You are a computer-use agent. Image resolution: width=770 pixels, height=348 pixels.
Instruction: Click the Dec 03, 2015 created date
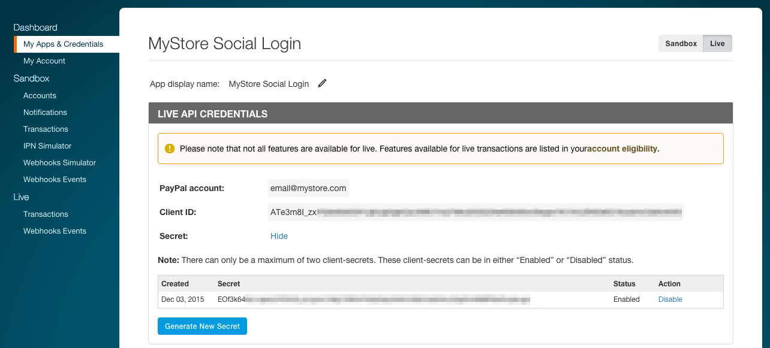pos(182,299)
